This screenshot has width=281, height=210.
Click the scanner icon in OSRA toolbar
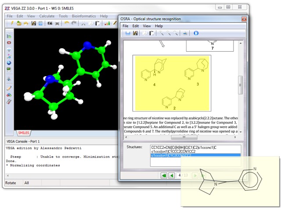click(185, 33)
